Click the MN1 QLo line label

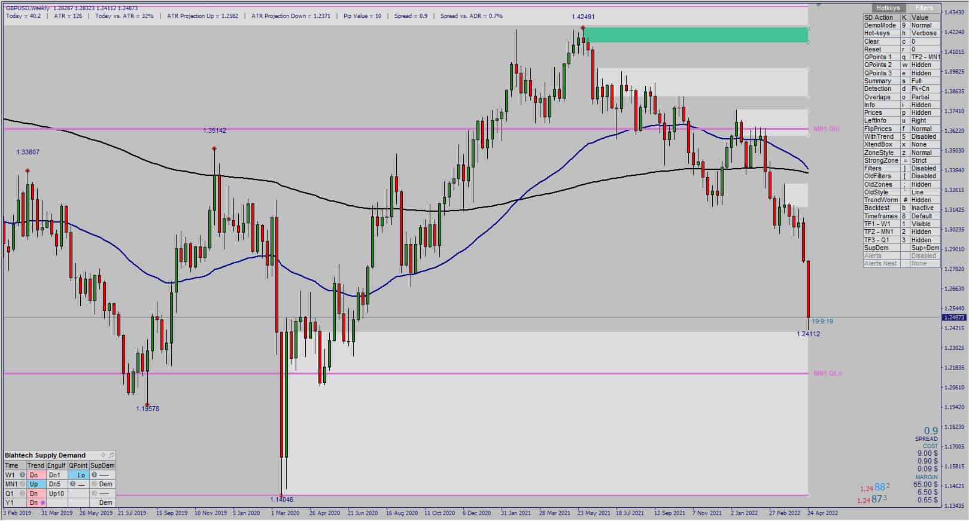[827, 373]
